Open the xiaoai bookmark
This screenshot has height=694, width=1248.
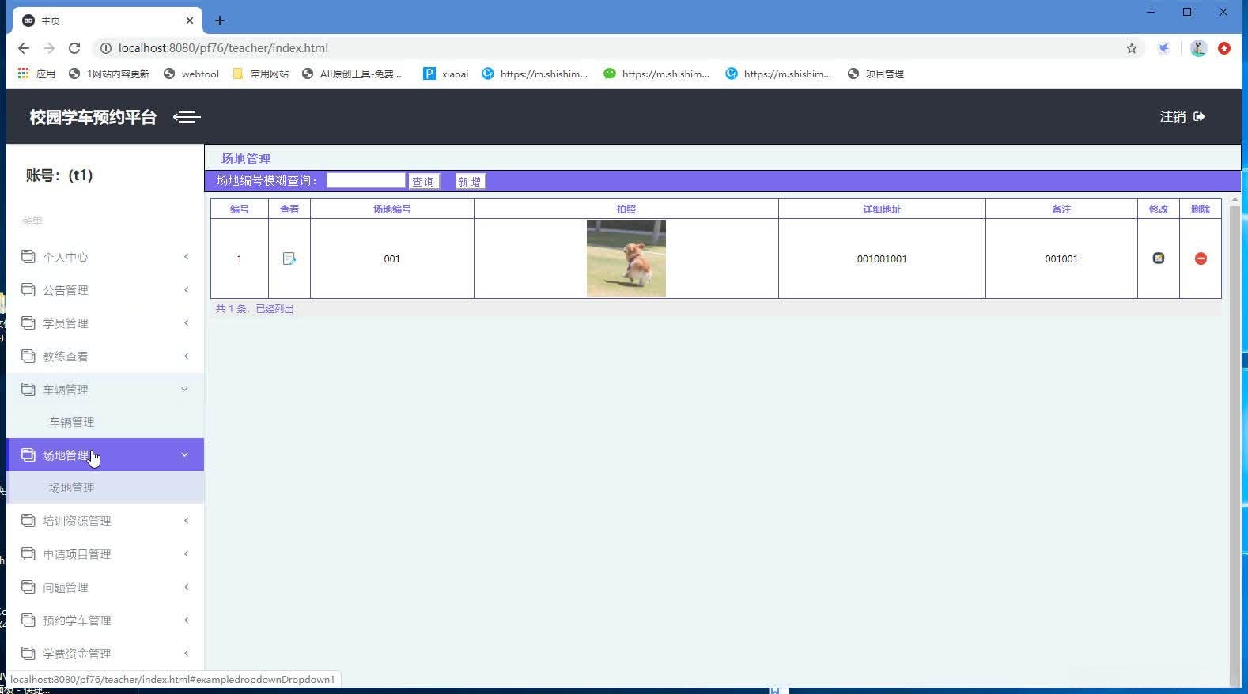coord(446,74)
